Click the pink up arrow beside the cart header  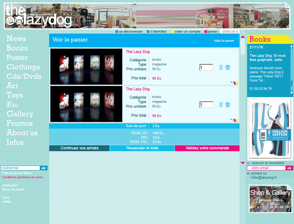coord(243,37)
